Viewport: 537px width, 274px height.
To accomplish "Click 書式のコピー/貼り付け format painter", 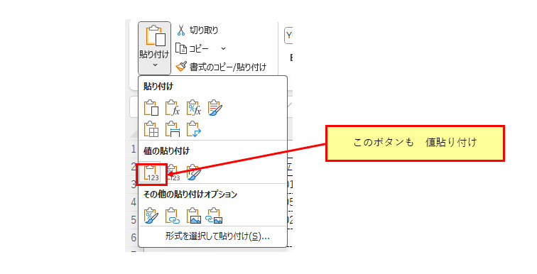I will pyautogui.click(x=221, y=67).
